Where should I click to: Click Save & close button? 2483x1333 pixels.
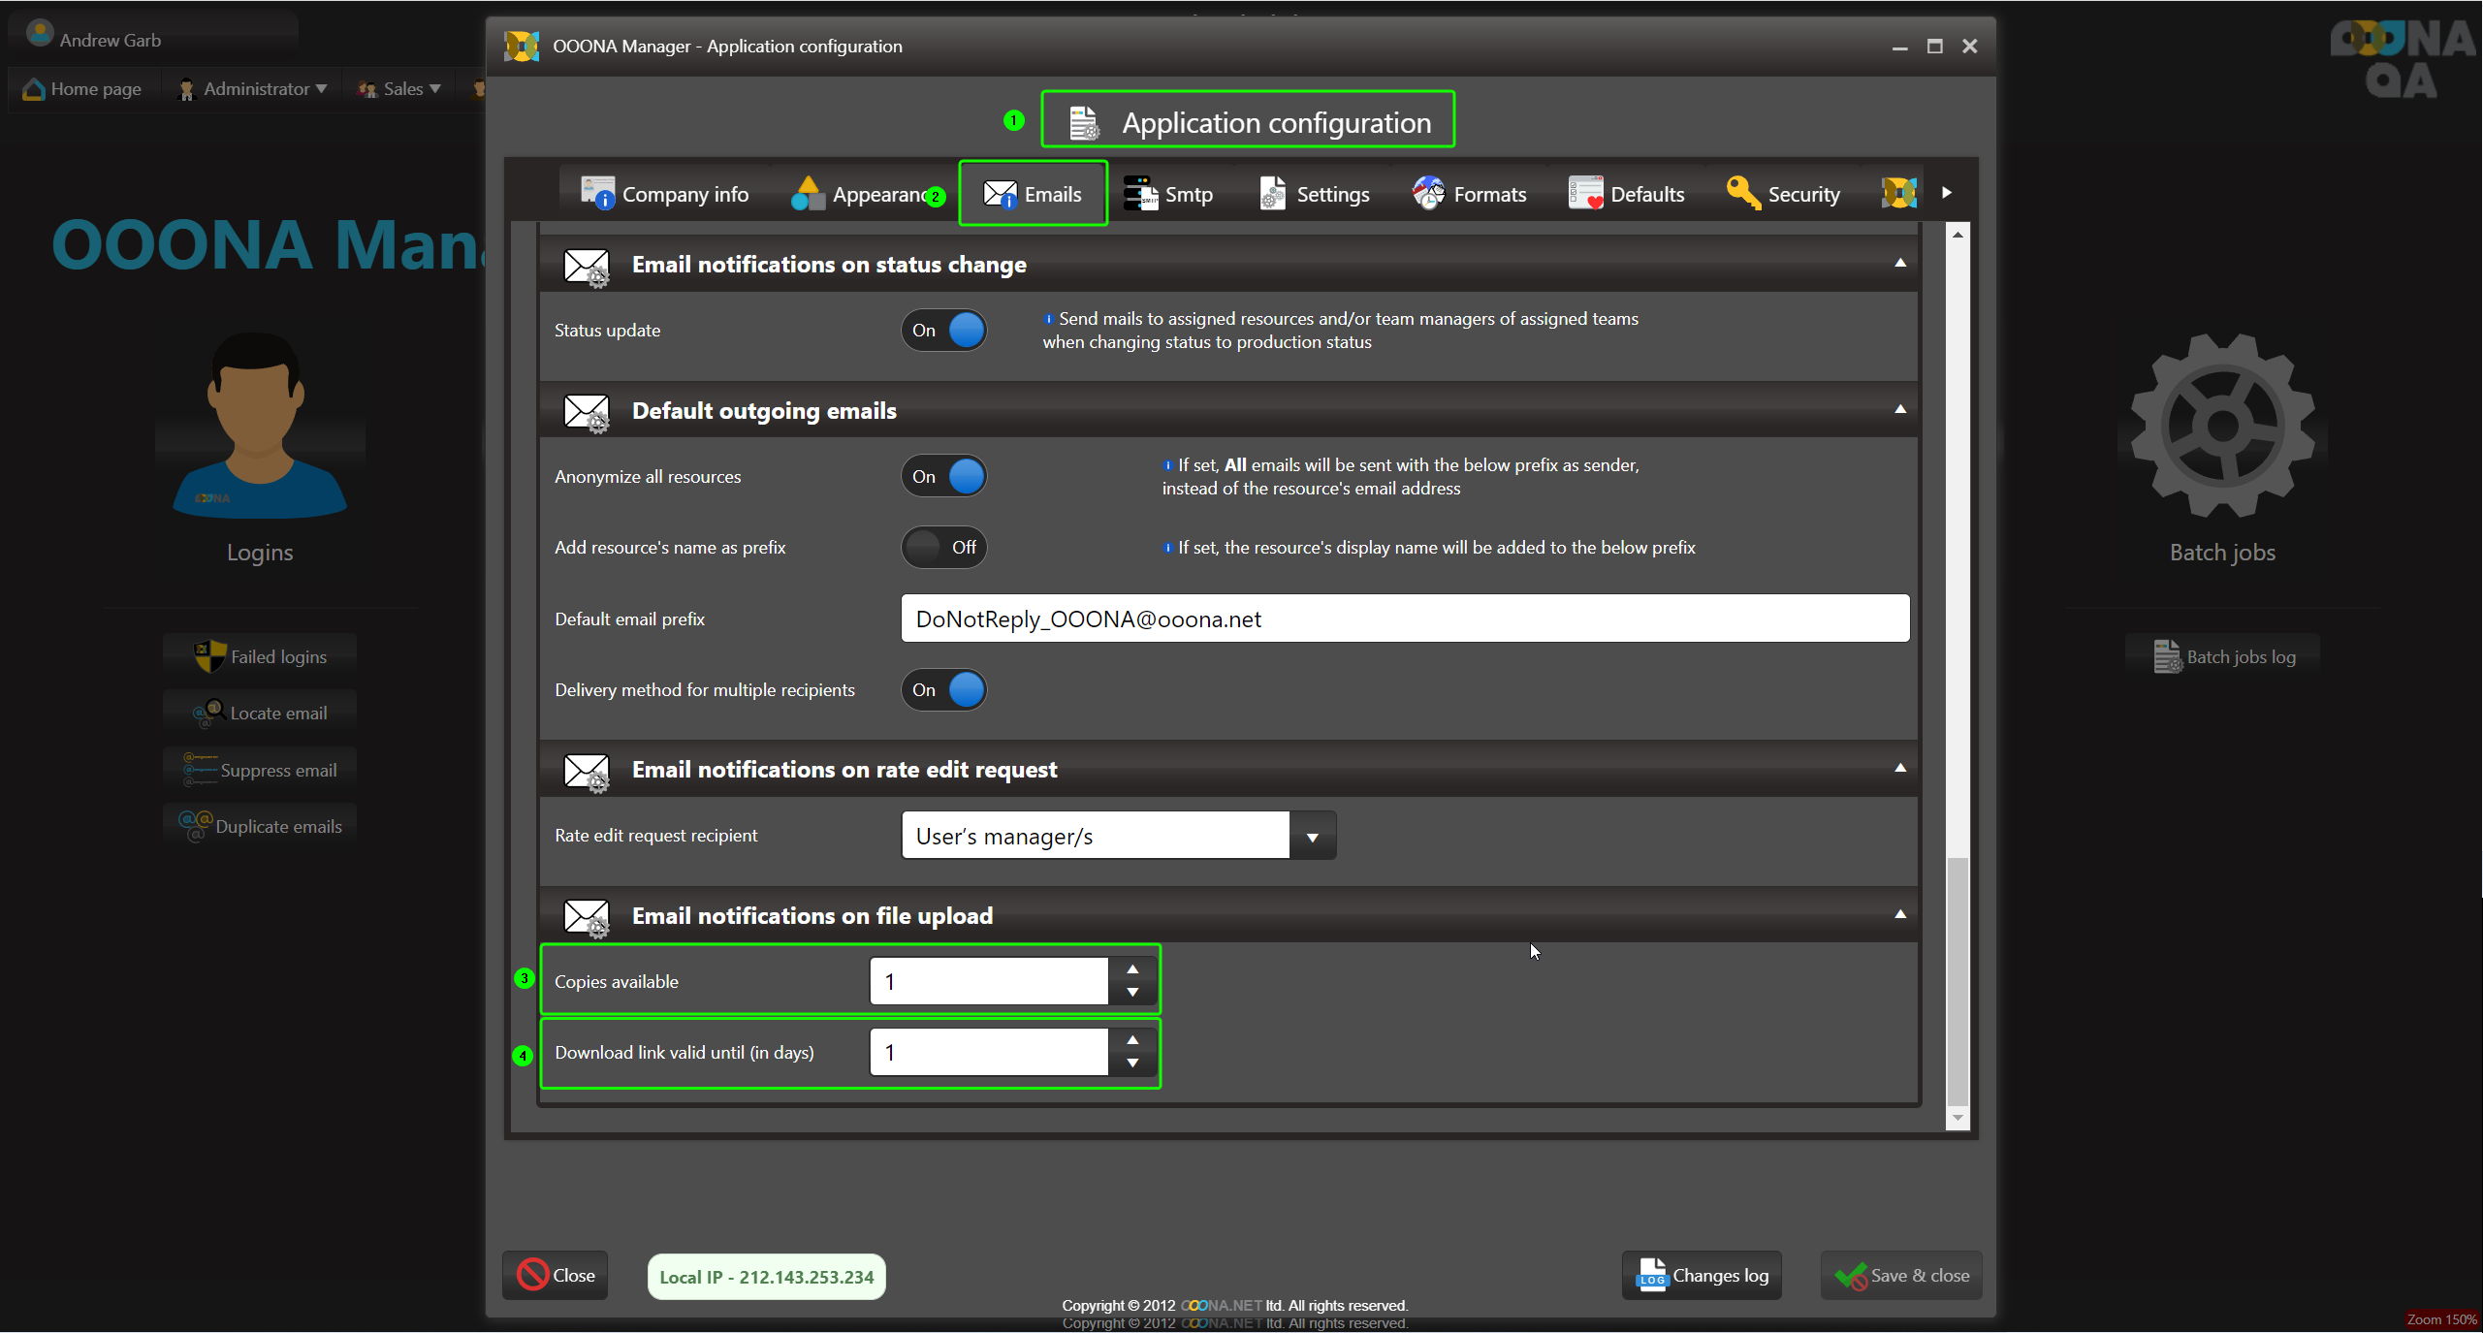1901,1276
